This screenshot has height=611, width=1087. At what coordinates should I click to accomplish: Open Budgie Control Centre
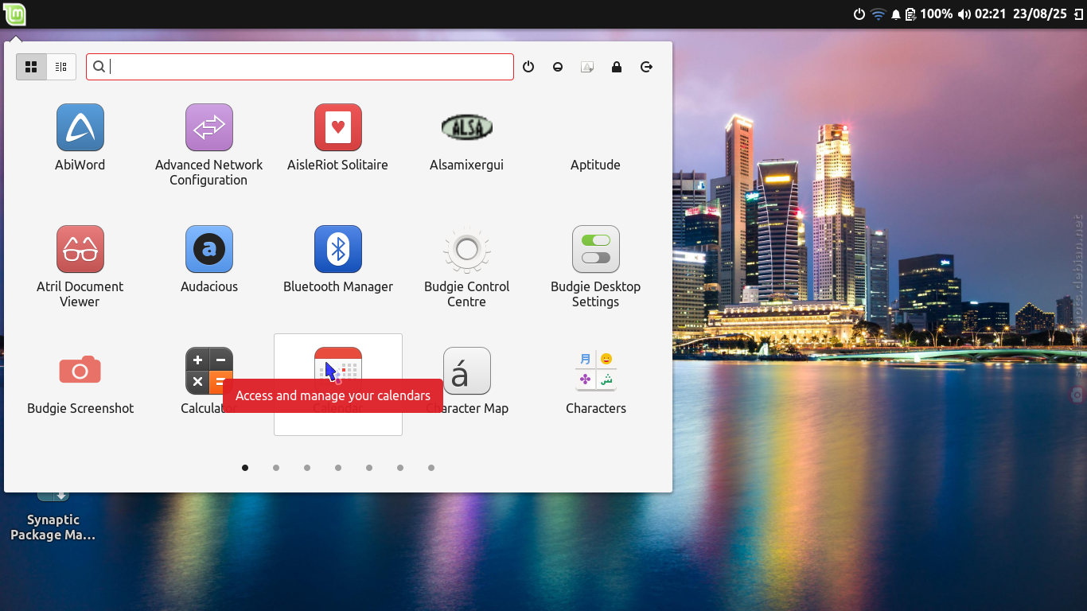(x=466, y=267)
